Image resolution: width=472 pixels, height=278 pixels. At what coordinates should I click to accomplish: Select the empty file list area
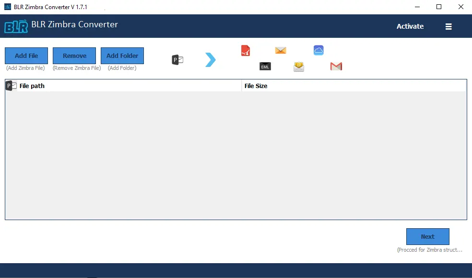235,153
